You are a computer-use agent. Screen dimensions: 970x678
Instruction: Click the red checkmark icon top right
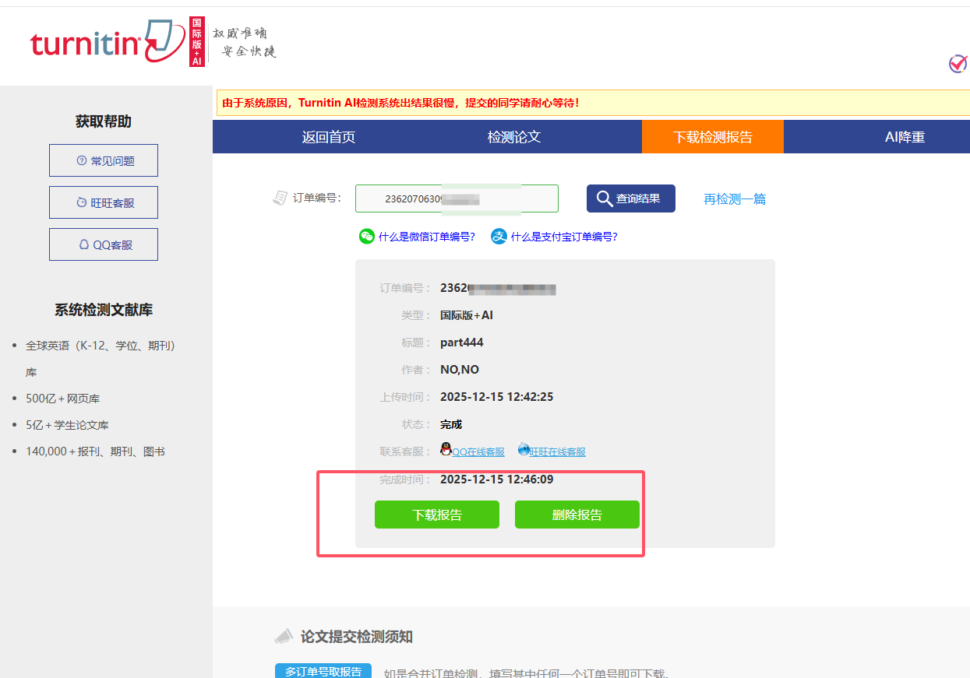(x=959, y=64)
